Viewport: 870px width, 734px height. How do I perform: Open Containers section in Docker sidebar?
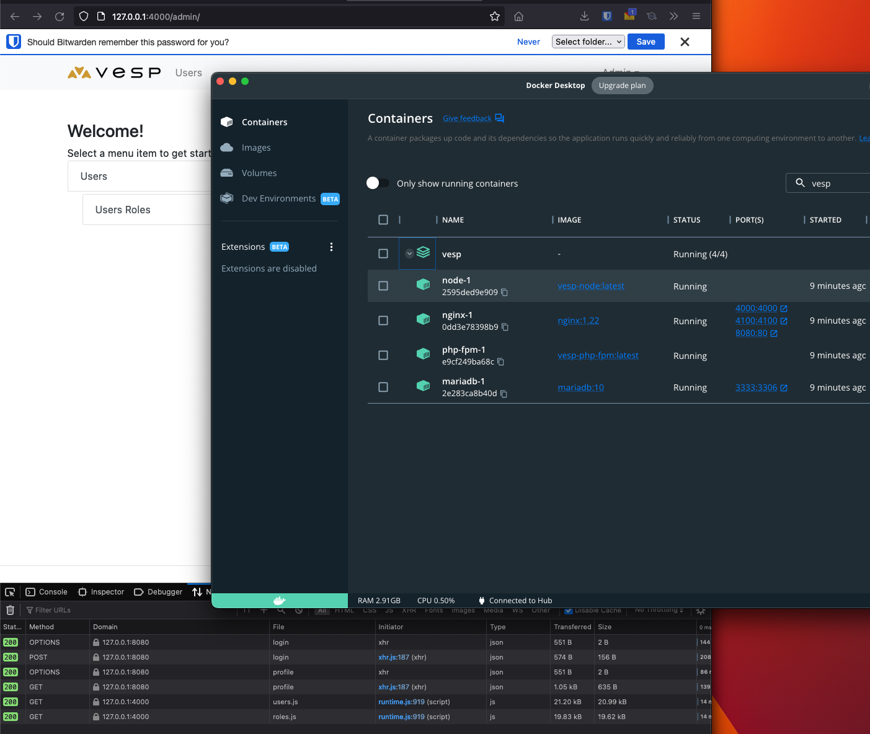(264, 122)
